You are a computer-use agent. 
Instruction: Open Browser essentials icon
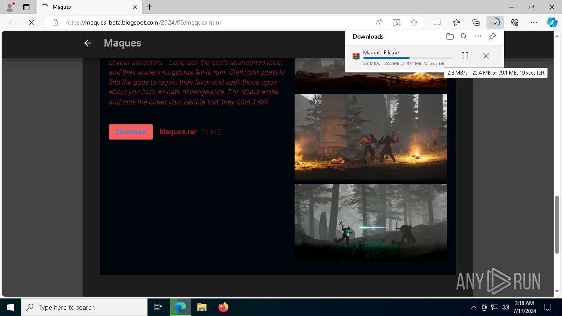(515, 22)
